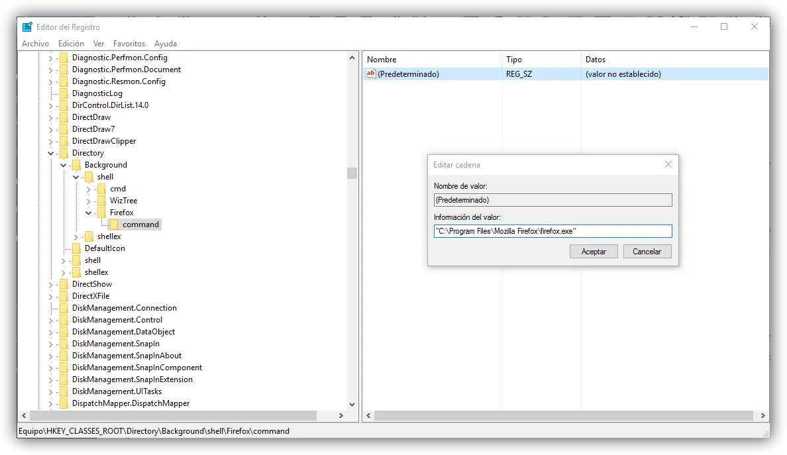Click tree pane scroll up arrow
Screen dimensions: 787x455
[352, 58]
